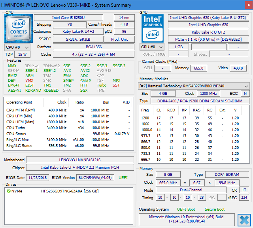Click the module Clock 1200 MHz field
The height and width of the screenshot is (228, 253).
(x=208, y=93)
